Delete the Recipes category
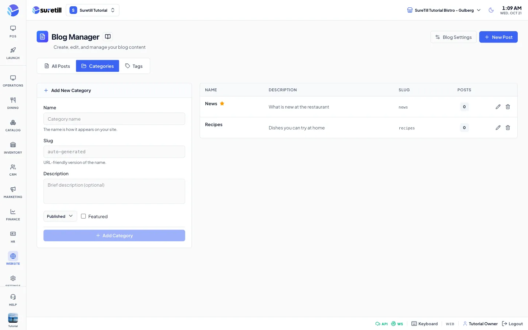 pos(508,128)
